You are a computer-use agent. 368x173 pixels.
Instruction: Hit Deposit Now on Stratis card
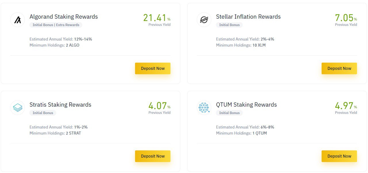coord(153,156)
